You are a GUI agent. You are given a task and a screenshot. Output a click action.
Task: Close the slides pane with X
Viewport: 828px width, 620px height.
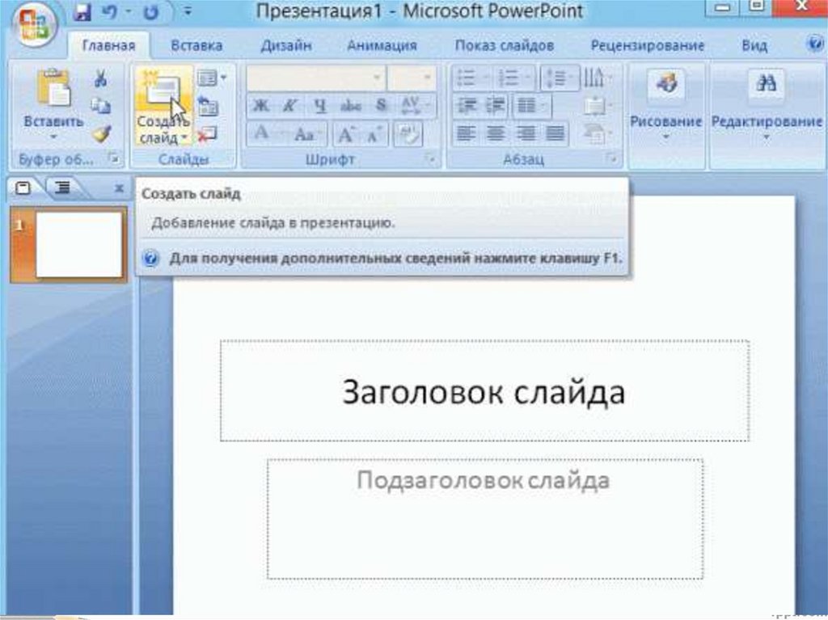click(x=120, y=188)
